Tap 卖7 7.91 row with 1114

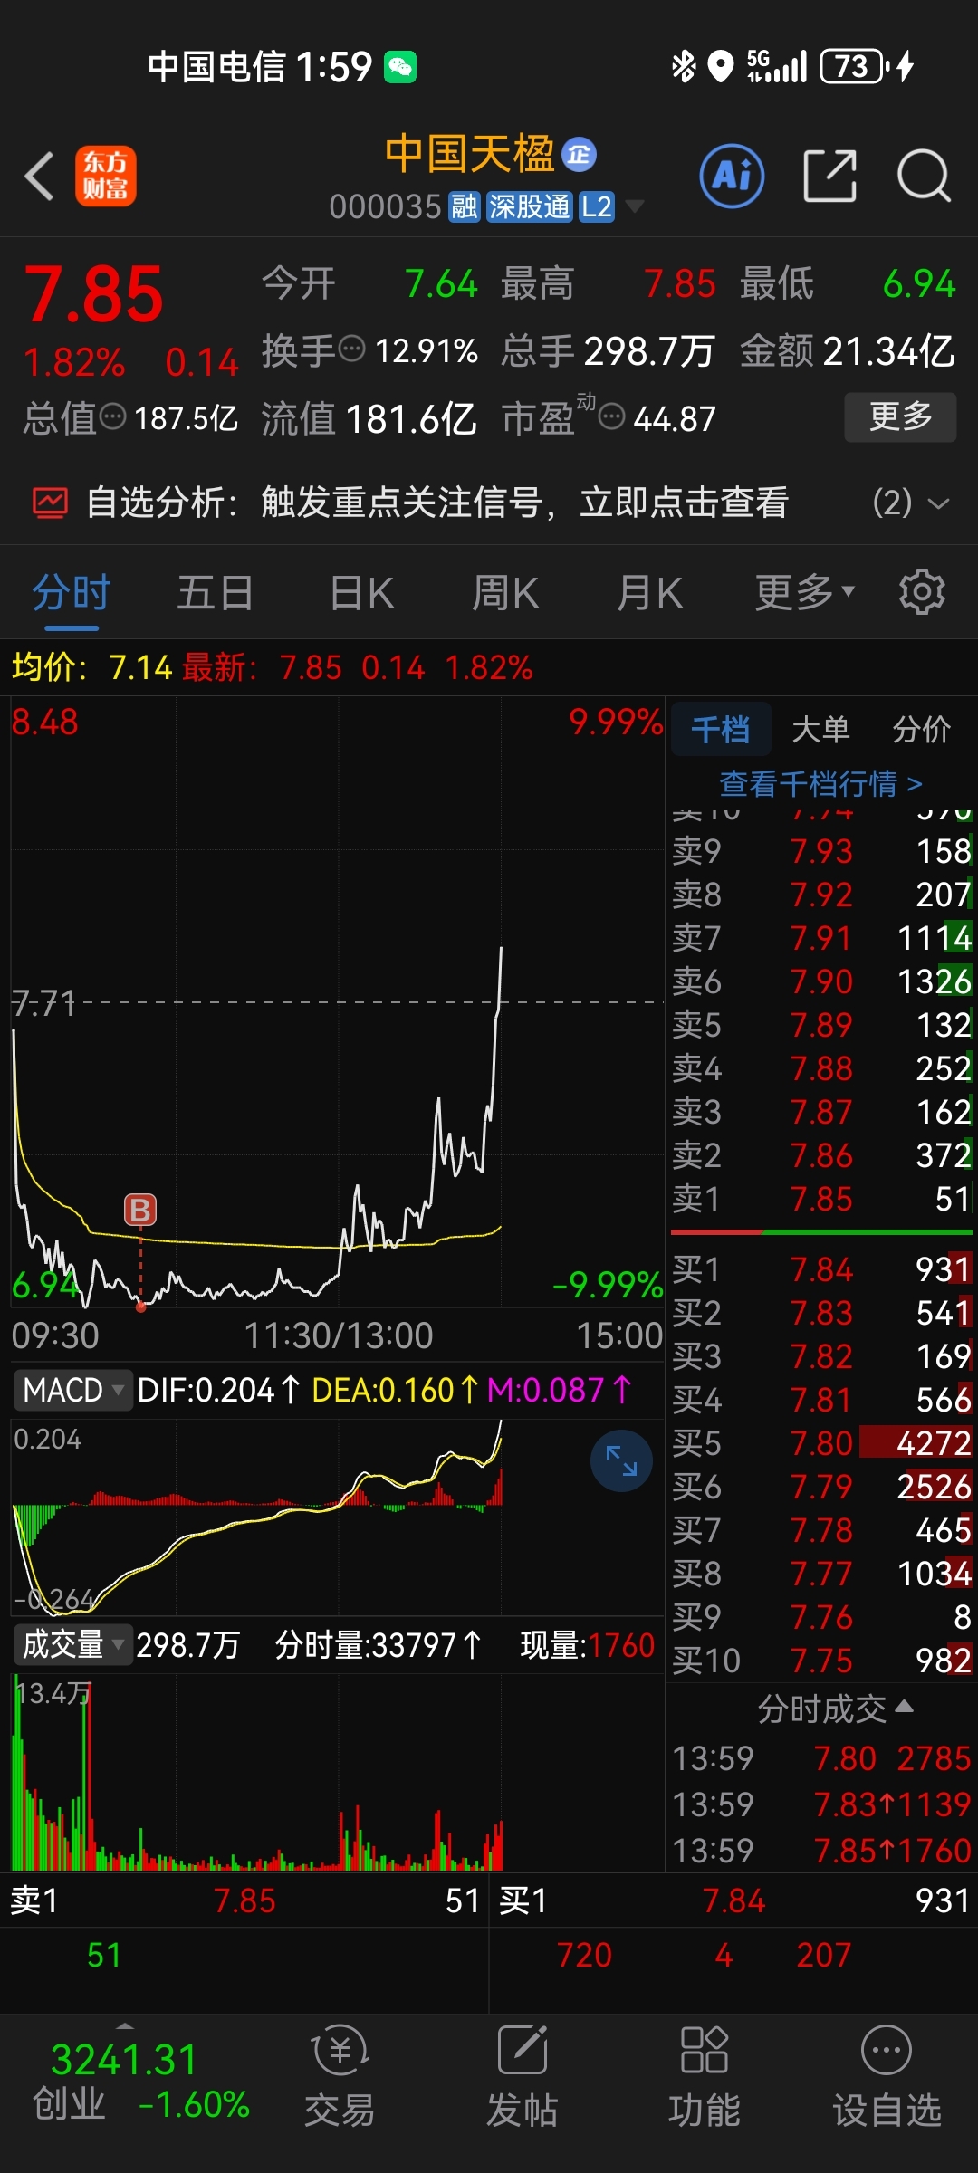(821, 937)
